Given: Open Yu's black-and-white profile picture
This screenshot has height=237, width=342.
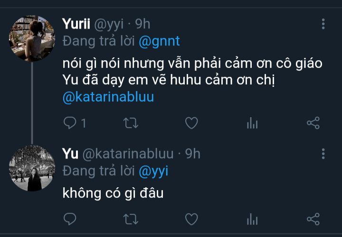Looking at the screenshot, I should coord(32,168).
